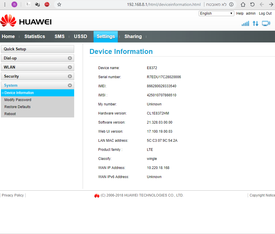275x234 pixels.
Task: Select serial number R7EDU17C28020006
Action: 164,77
